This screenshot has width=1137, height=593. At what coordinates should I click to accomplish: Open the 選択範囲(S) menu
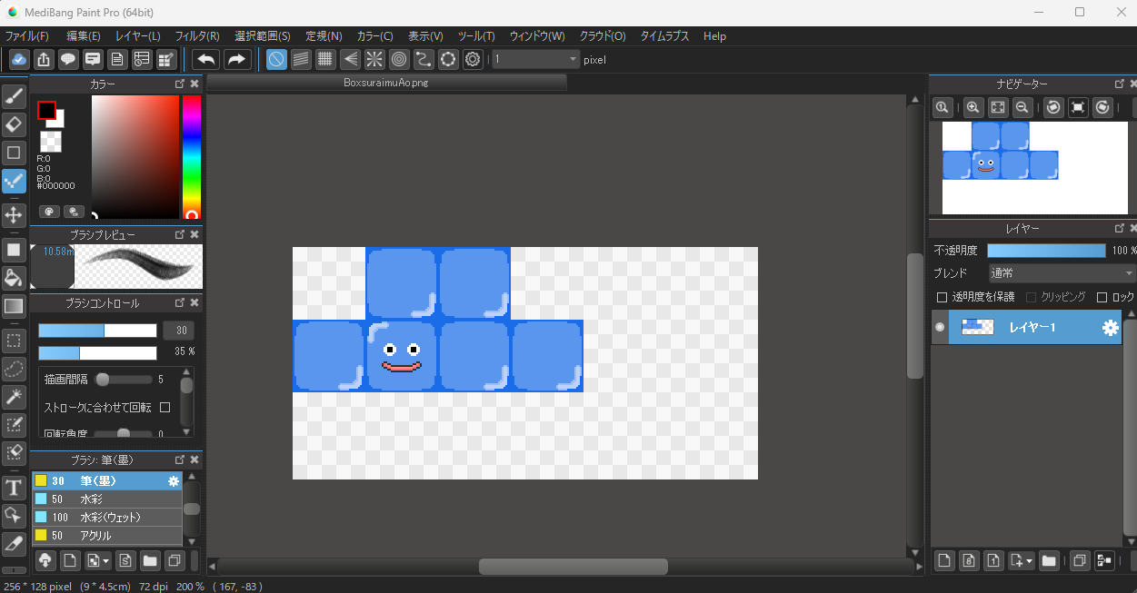click(263, 36)
